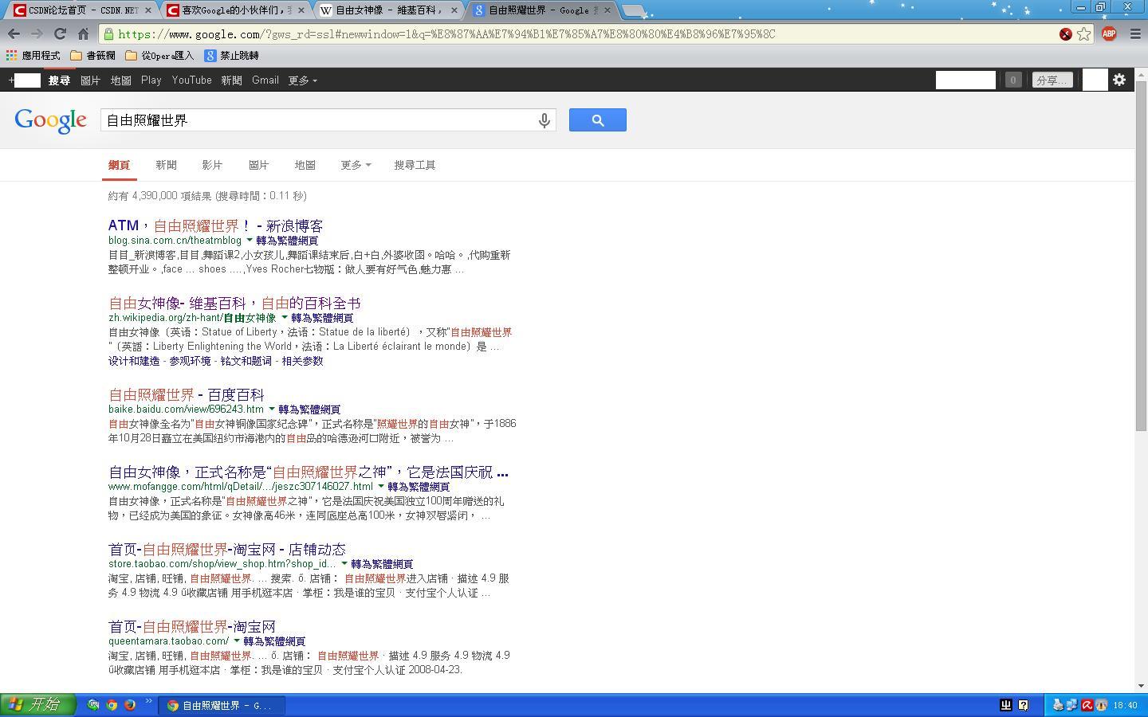
Task: Switch to the 自由女神像 維基百科 tab
Action: coord(388,10)
